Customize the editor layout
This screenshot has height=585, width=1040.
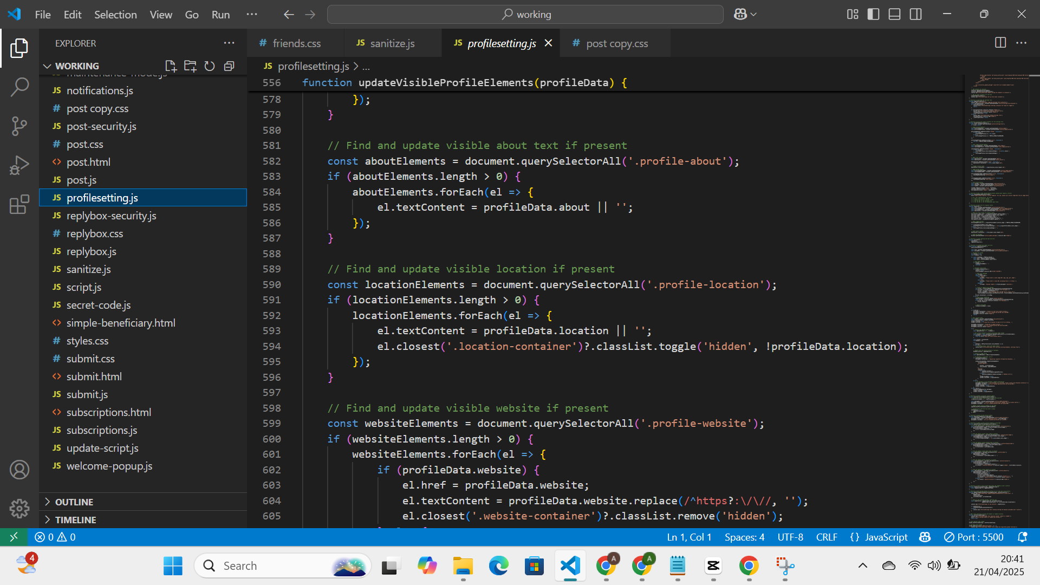click(x=853, y=15)
